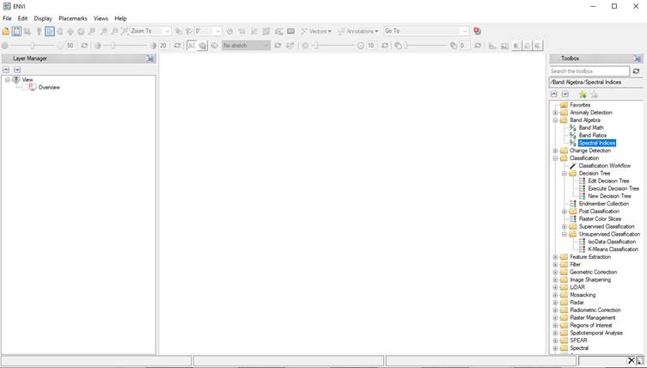647x368 pixels.
Task: Click the Search the toolbox field
Action: tap(589, 71)
